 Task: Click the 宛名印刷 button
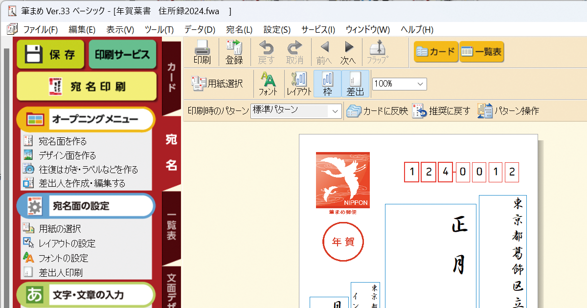click(87, 87)
